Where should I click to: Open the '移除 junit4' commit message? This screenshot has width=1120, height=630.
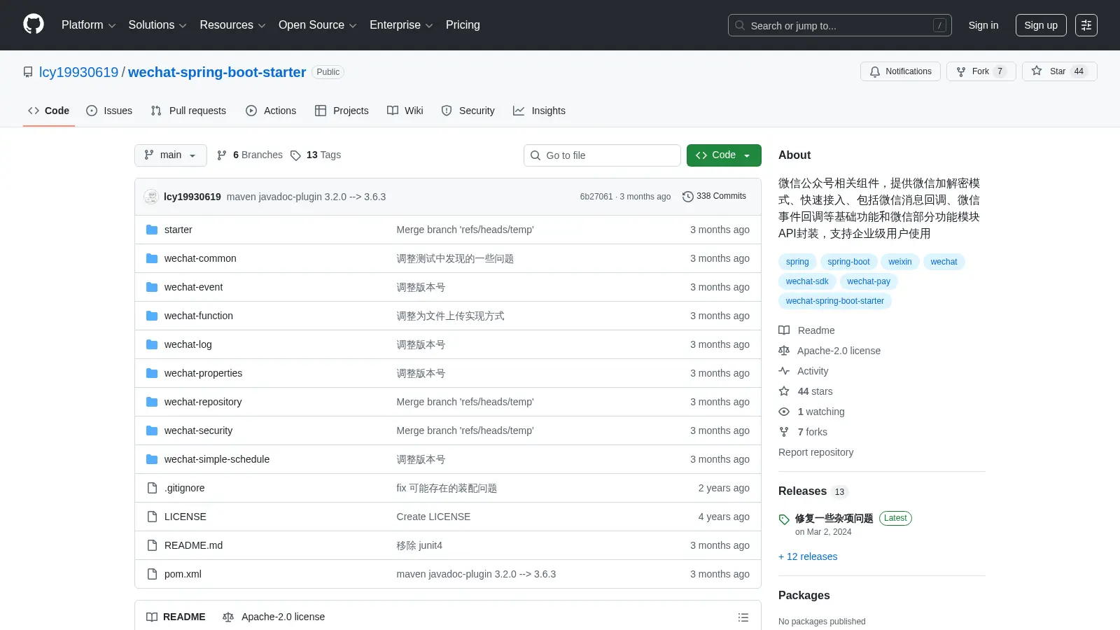(x=419, y=545)
